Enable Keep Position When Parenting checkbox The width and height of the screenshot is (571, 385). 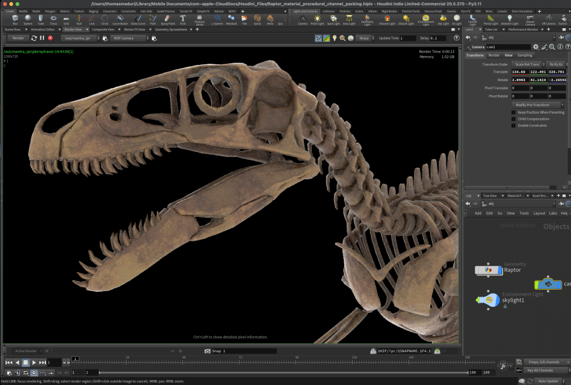point(513,112)
